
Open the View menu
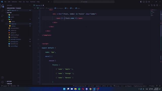[x=20, y=2]
